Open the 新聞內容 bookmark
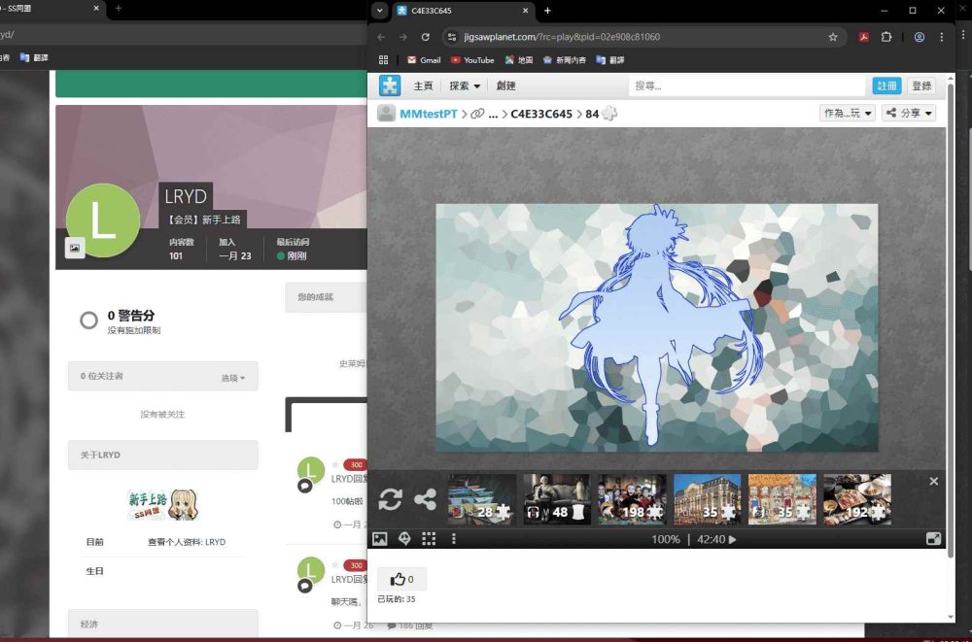The width and height of the screenshot is (972, 642). pos(564,60)
